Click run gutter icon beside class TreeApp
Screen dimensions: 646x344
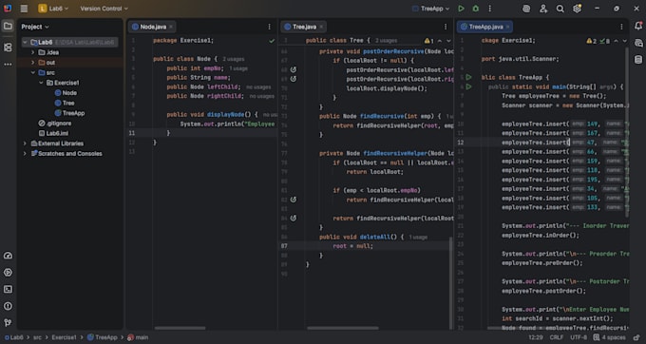click(468, 77)
